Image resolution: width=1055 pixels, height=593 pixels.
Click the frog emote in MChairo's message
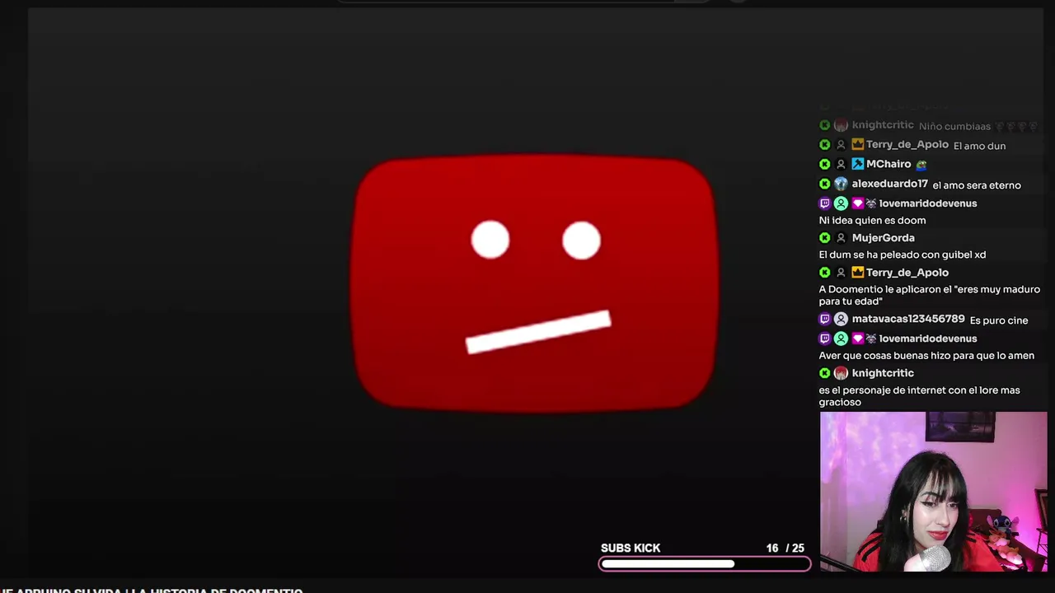(921, 165)
